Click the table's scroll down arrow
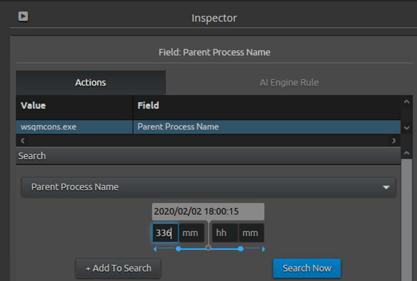 pyautogui.click(x=406, y=128)
